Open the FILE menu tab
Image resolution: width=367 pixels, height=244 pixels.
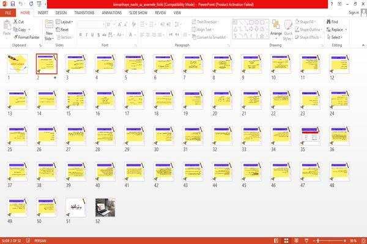8,13
